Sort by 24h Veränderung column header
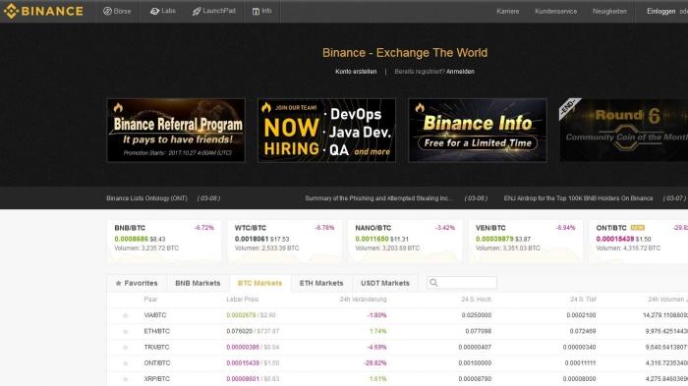 pyautogui.click(x=363, y=300)
